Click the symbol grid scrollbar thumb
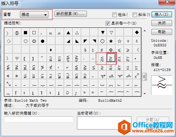This screenshot has height=137, width=176. pyautogui.click(x=145, y=77)
